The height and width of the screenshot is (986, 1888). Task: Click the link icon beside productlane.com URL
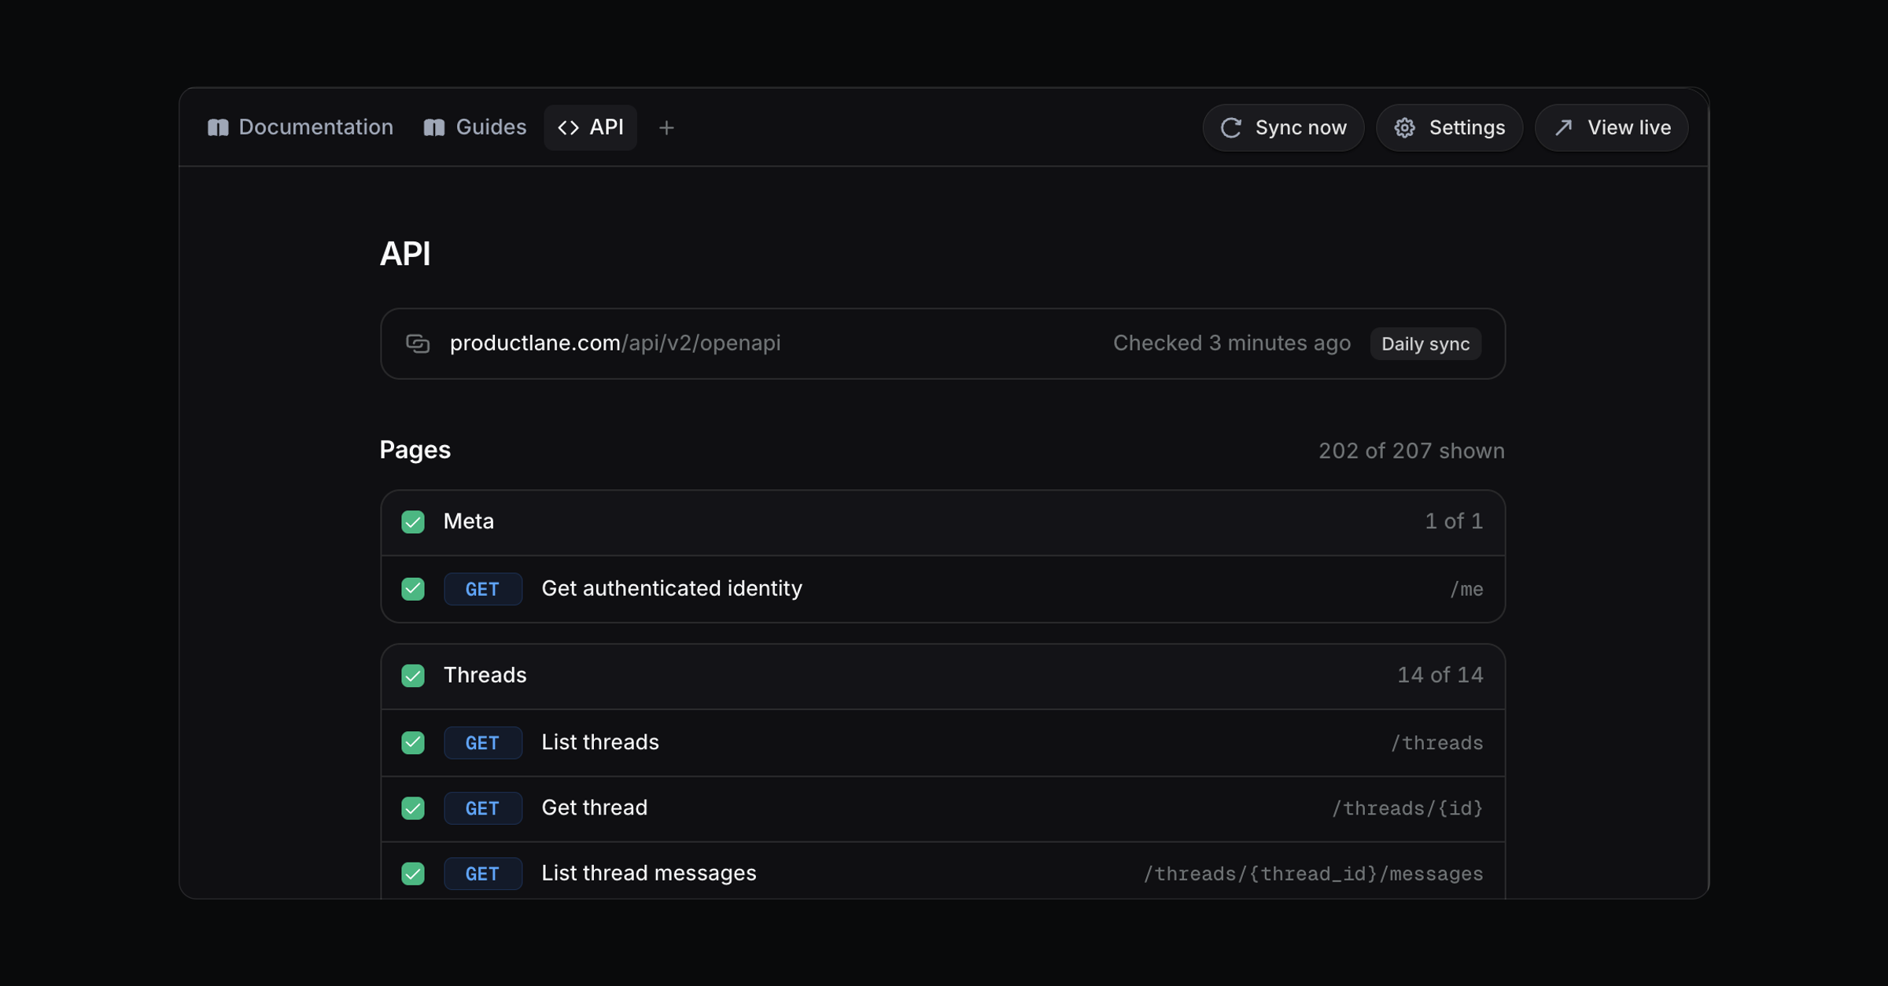[418, 344]
